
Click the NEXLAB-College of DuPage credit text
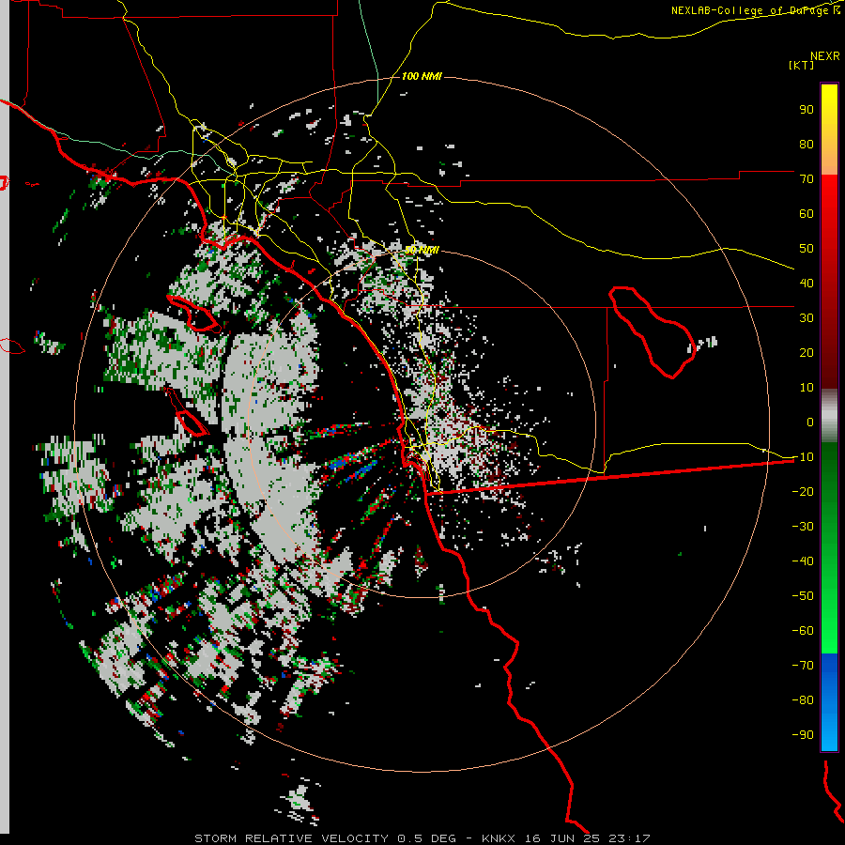[x=755, y=10]
